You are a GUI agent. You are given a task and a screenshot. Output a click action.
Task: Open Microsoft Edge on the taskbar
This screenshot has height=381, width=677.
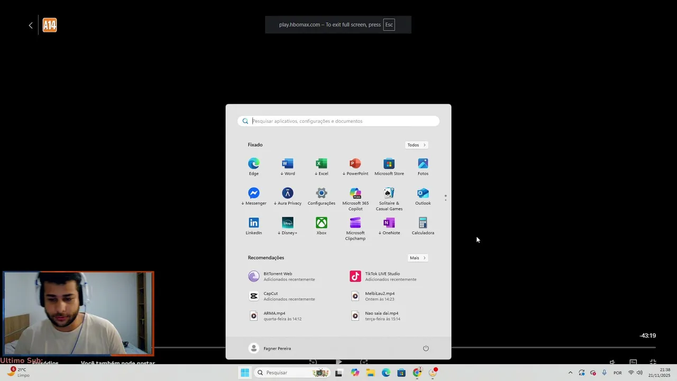pyautogui.click(x=386, y=373)
